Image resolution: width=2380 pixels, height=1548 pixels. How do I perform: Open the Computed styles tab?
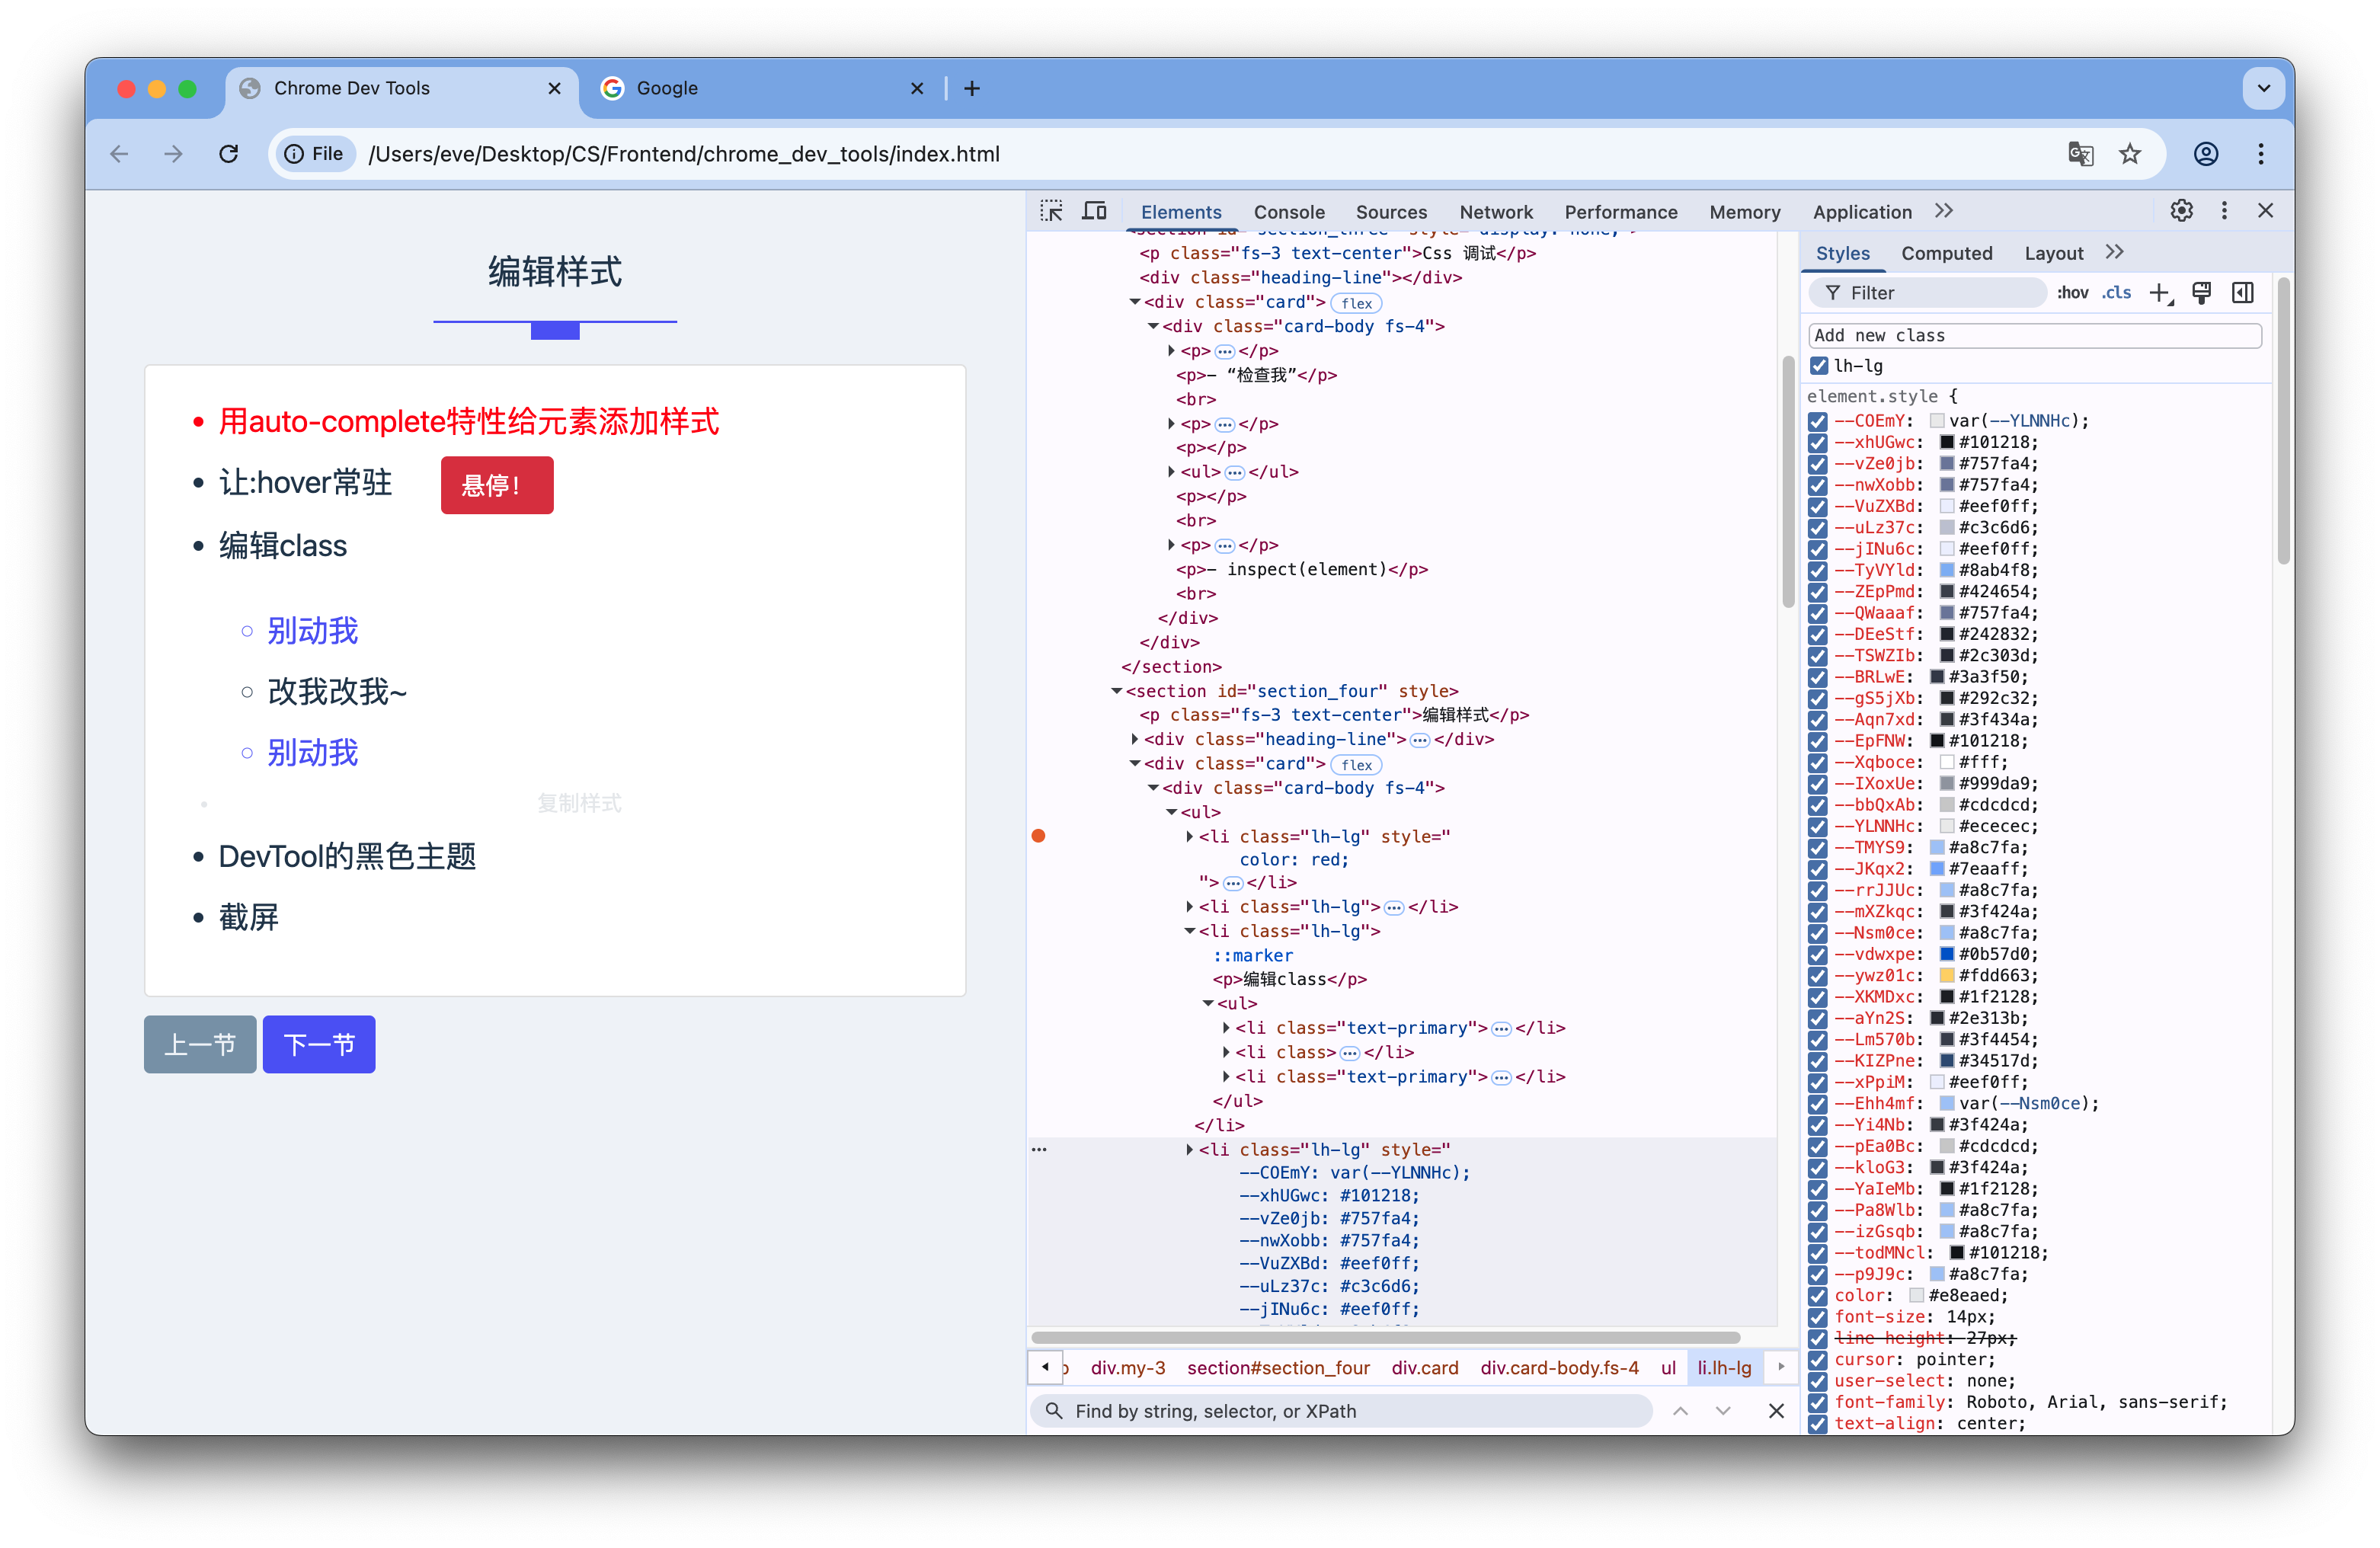1946,254
